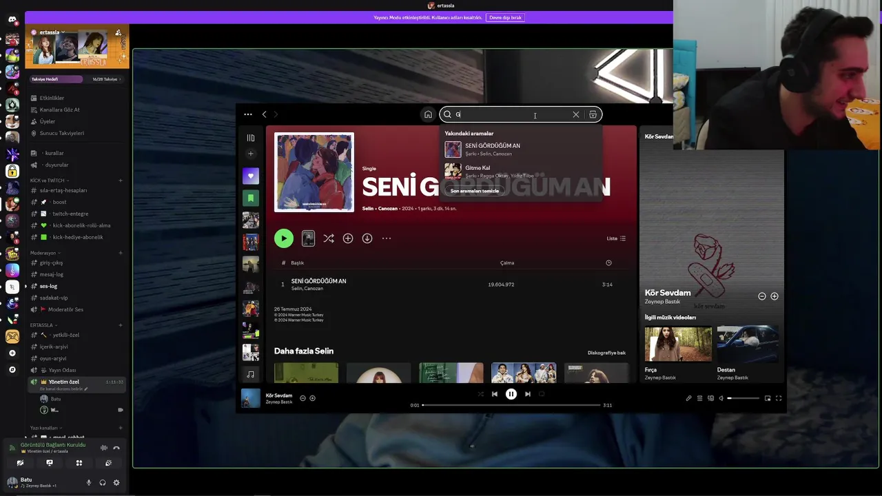Viewport: 882px width, 496px height.
Task: Open Spotify's three-dot app menu
Action: 248,114
